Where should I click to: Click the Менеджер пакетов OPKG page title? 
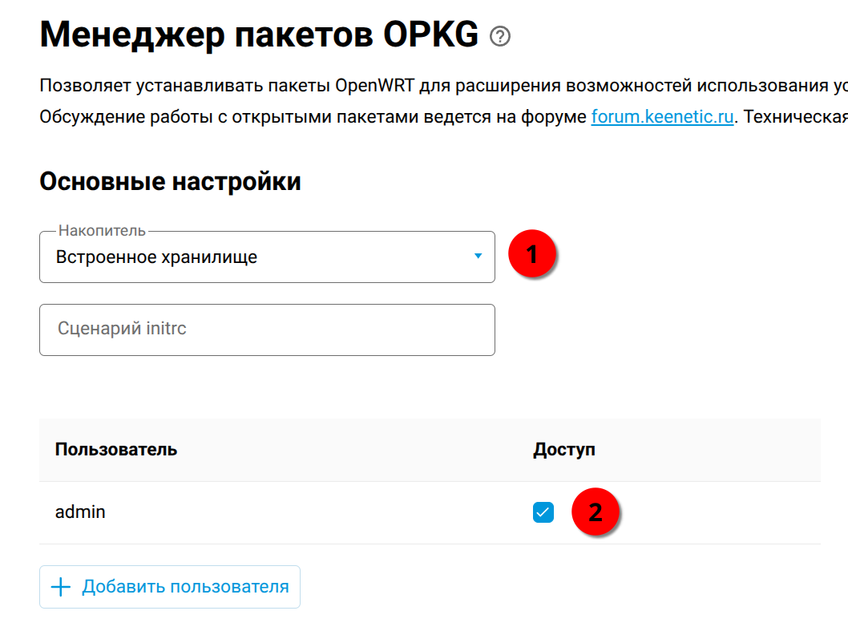pyautogui.click(x=259, y=34)
